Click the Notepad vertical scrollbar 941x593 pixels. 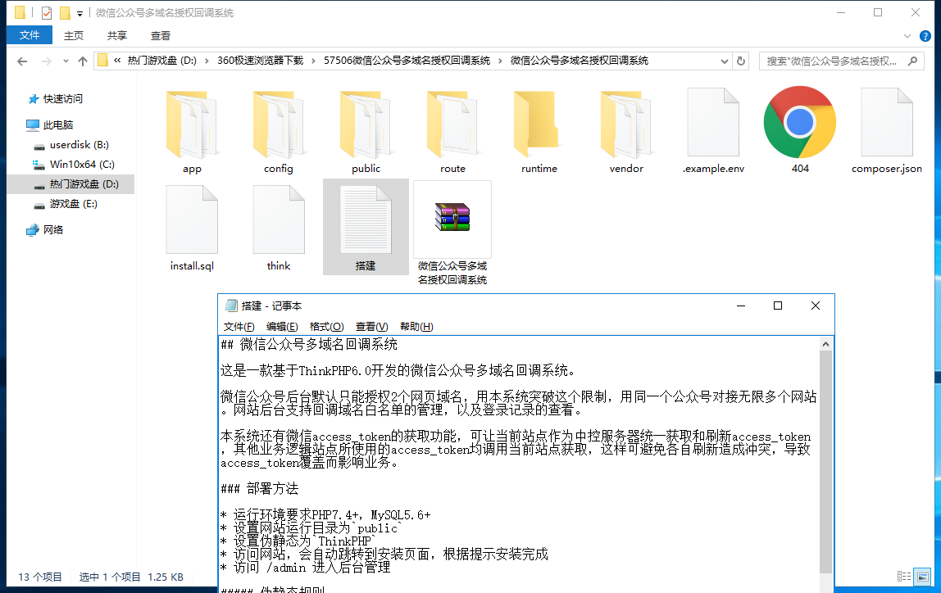(x=826, y=459)
